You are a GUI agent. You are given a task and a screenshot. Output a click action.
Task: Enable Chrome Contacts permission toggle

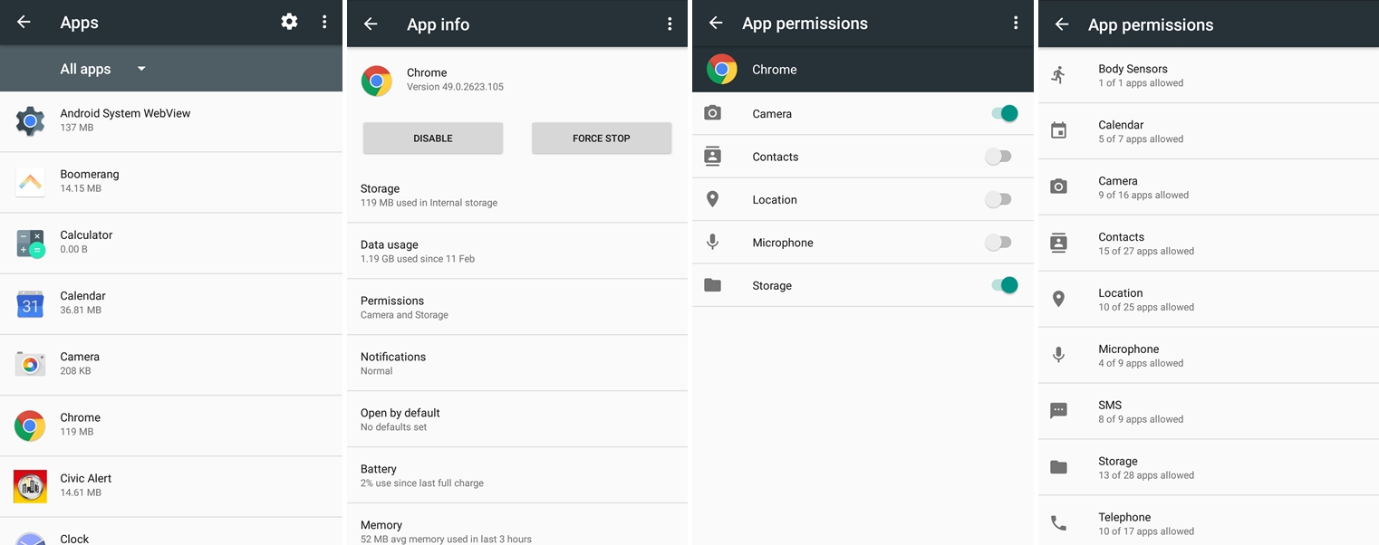point(998,157)
